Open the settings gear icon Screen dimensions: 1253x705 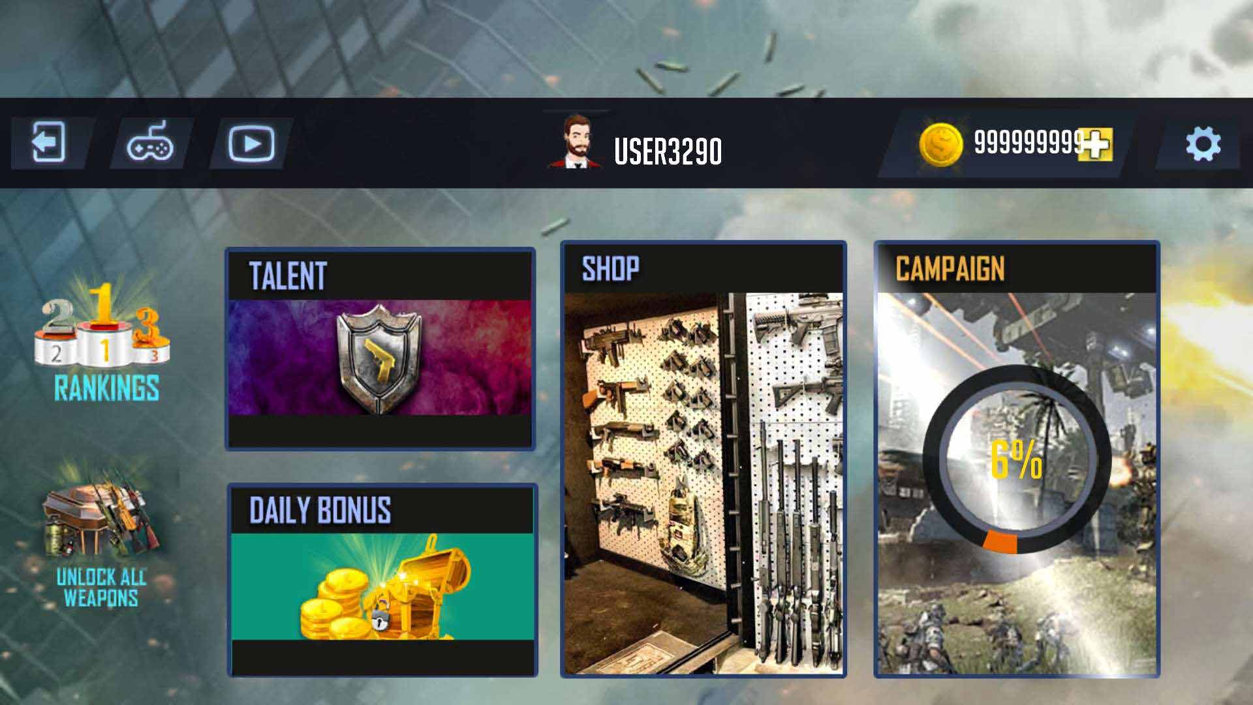point(1203,144)
